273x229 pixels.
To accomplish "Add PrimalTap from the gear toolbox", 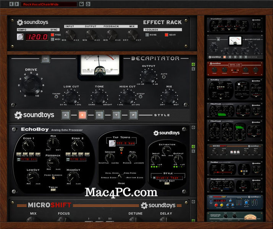I will tap(235, 202).
